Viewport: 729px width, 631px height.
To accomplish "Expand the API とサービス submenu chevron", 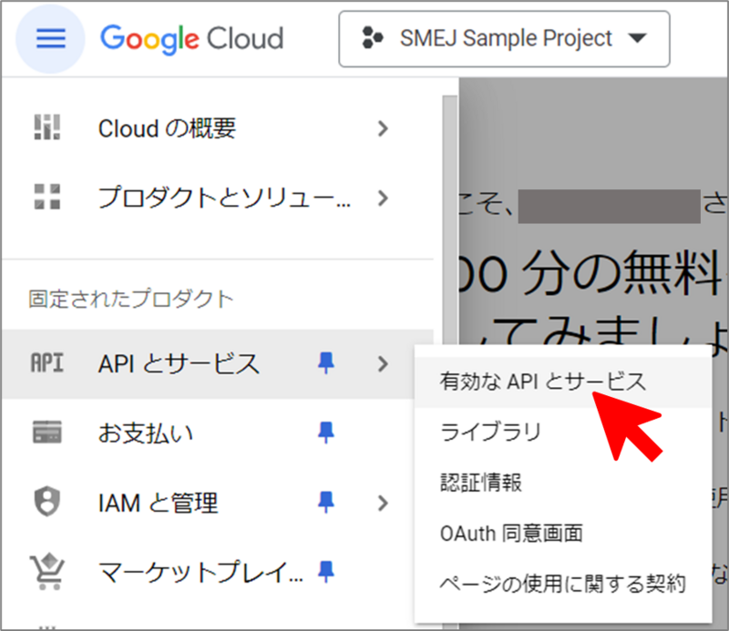I will [383, 364].
